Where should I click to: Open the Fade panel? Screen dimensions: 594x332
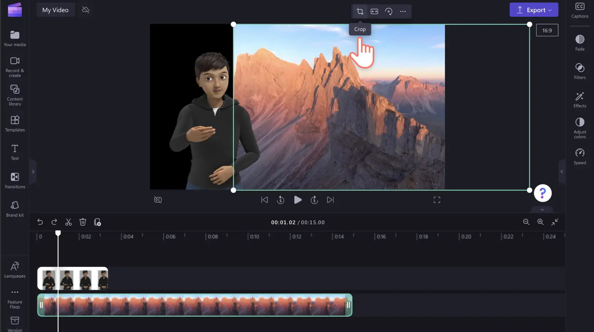coord(580,43)
